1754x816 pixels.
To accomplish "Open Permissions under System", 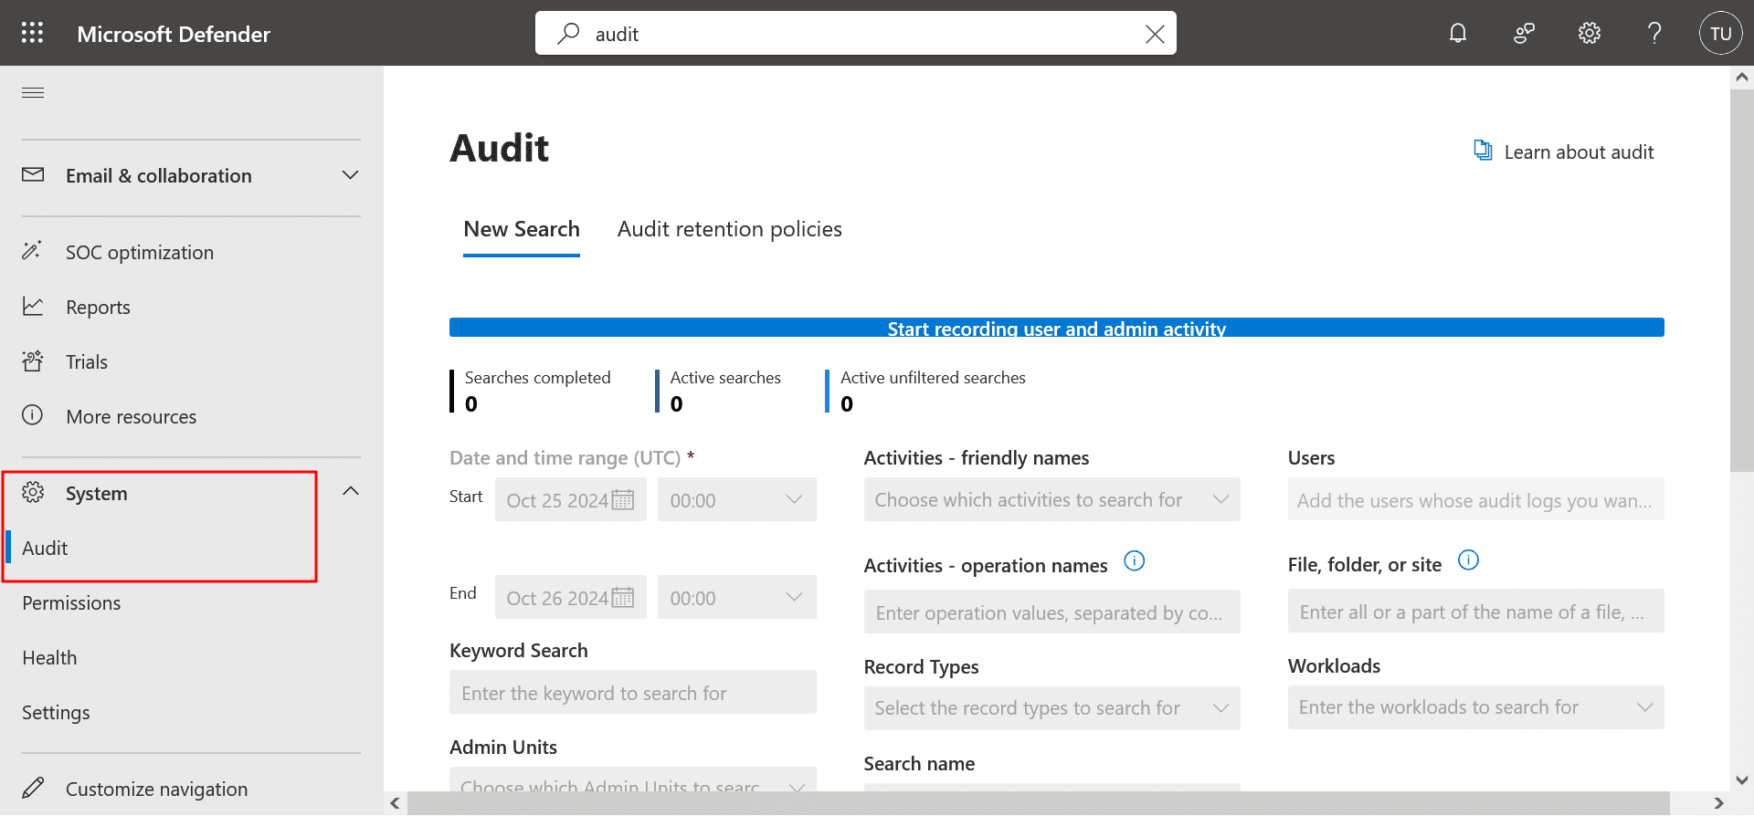I will click(71, 602).
